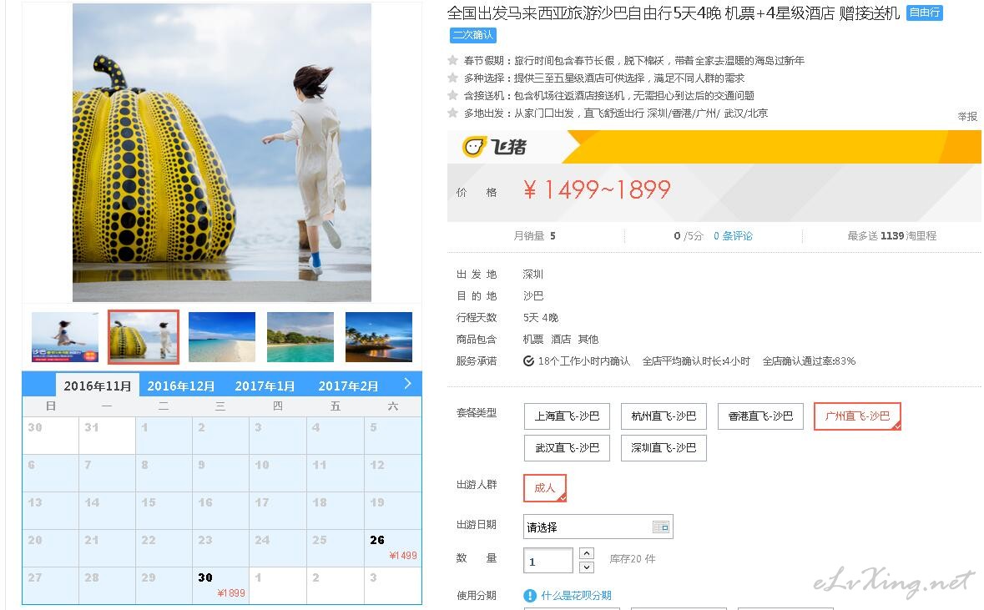The image size is (984, 610).
Task: Go to next months with calendar arrow
Action: [x=408, y=384]
